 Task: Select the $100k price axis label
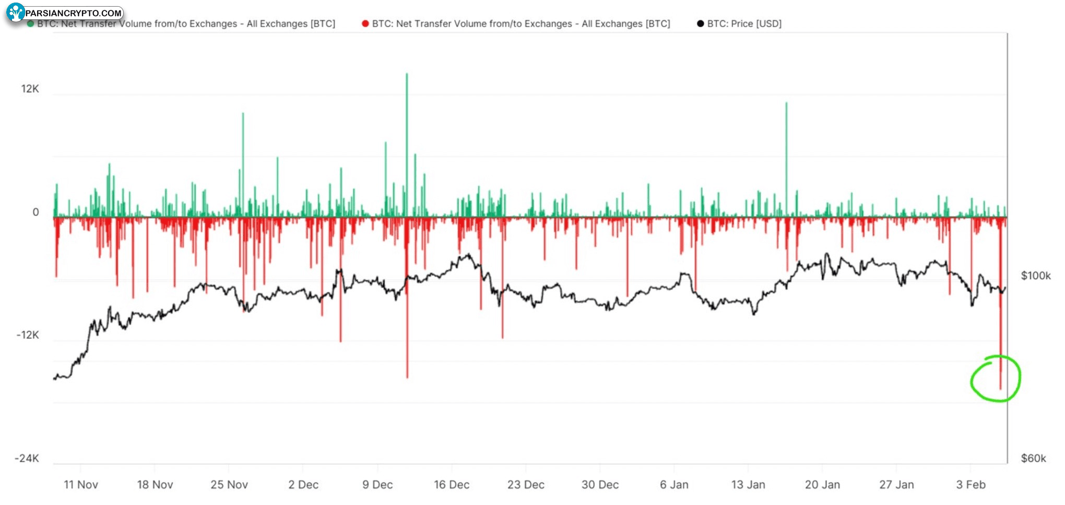click(x=1036, y=276)
